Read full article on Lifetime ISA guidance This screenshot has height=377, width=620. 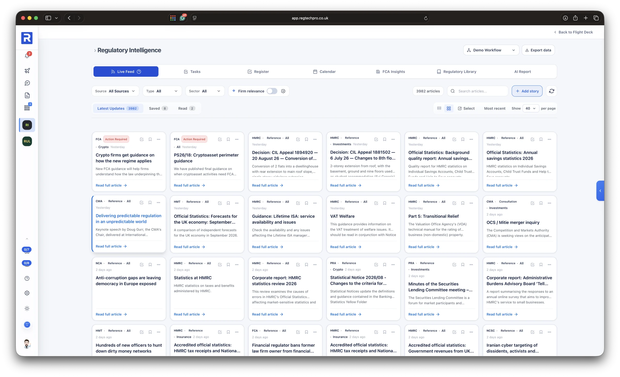268,247
